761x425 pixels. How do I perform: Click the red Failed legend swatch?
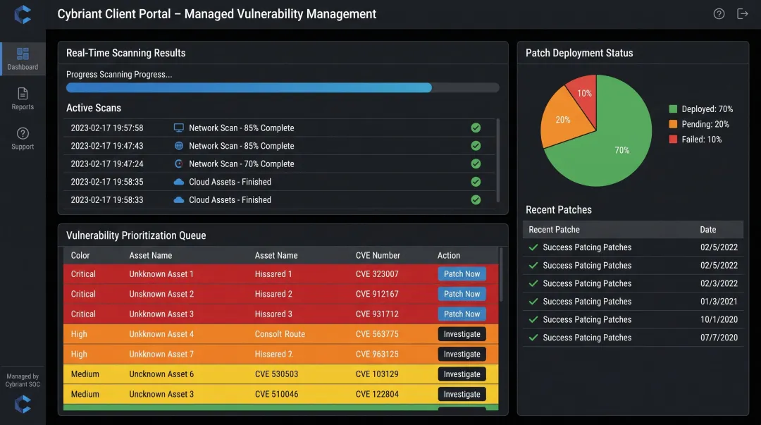(x=673, y=140)
